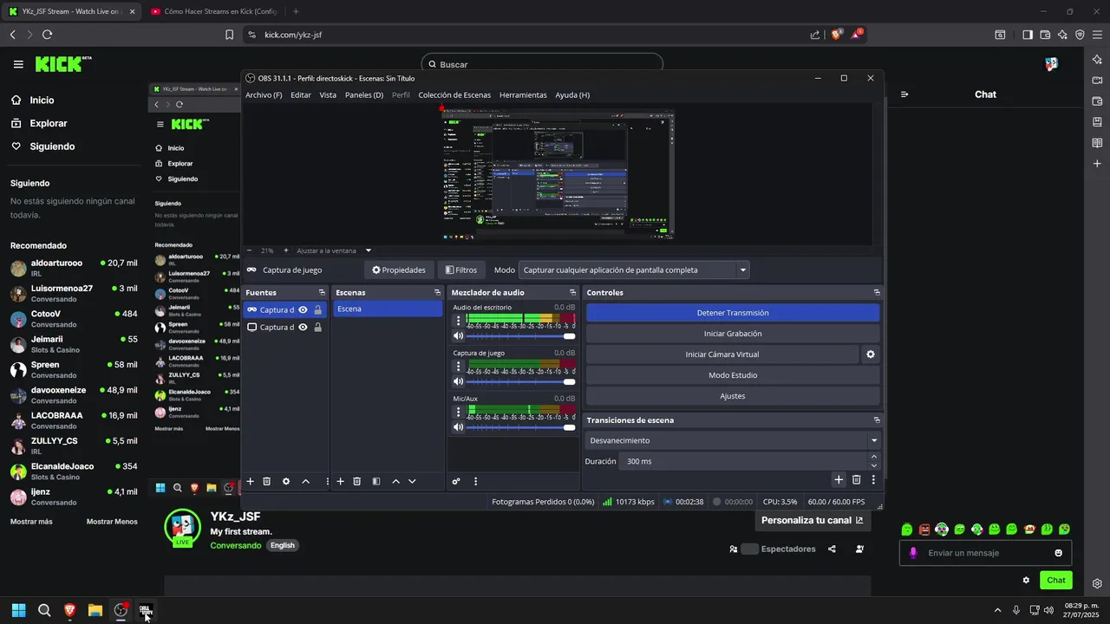
Task: Mute Captura de juego audio speaker
Action: (459, 381)
